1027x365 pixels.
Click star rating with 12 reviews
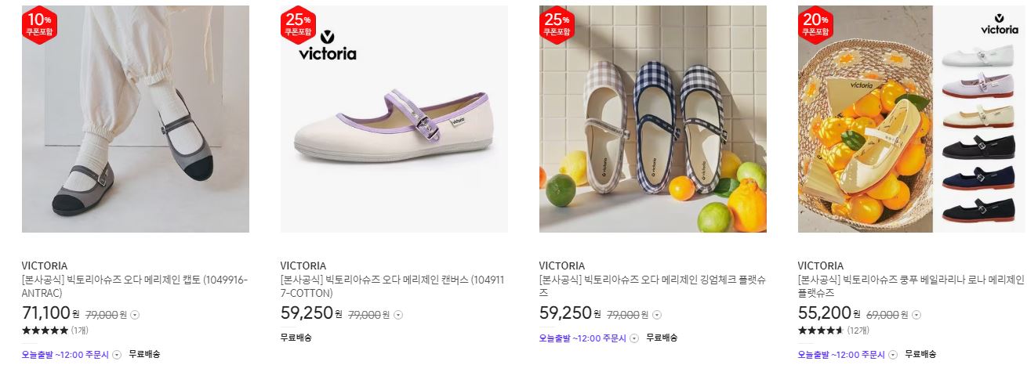(x=821, y=331)
